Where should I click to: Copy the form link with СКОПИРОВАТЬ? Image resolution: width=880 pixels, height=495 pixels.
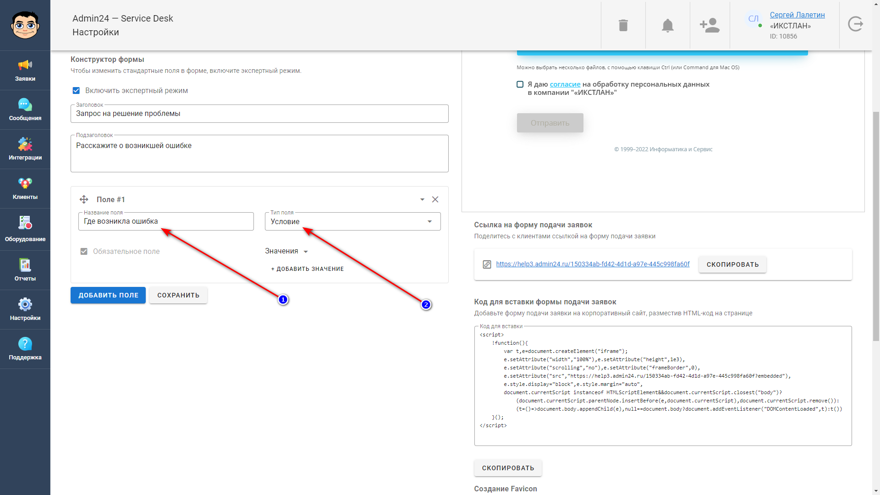732,264
